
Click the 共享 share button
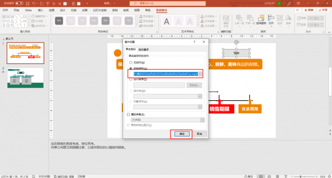(x=323, y=10)
